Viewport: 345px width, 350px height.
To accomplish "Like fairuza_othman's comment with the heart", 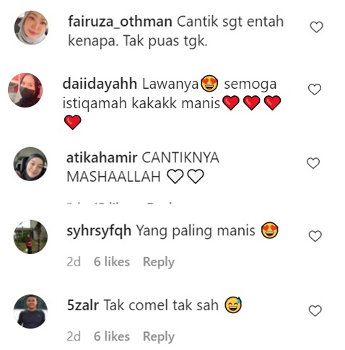I will click(x=316, y=27).
